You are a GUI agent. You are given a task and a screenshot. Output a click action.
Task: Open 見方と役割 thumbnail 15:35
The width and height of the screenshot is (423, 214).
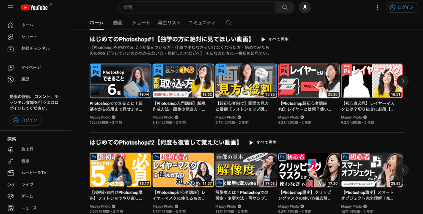click(x=246, y=81)
